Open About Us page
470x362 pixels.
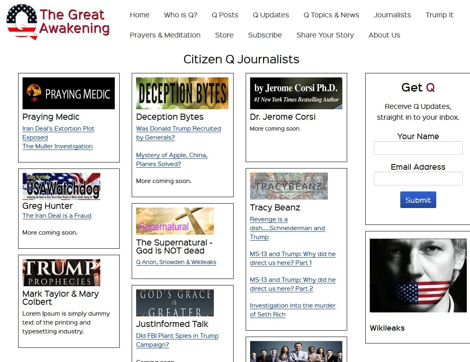coord(384,35)
